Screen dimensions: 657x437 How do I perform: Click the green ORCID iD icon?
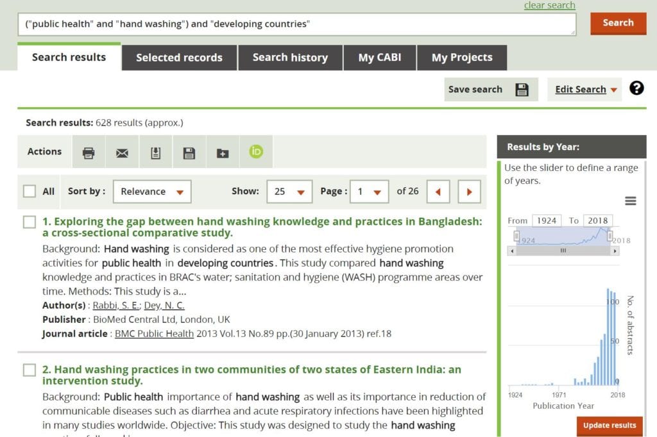[x=256, y=152]
